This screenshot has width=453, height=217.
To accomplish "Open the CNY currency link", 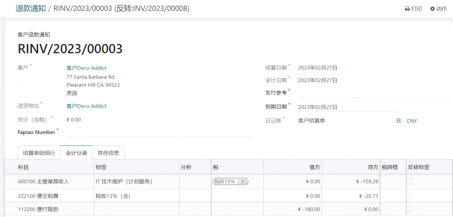I will coord(411,121).
